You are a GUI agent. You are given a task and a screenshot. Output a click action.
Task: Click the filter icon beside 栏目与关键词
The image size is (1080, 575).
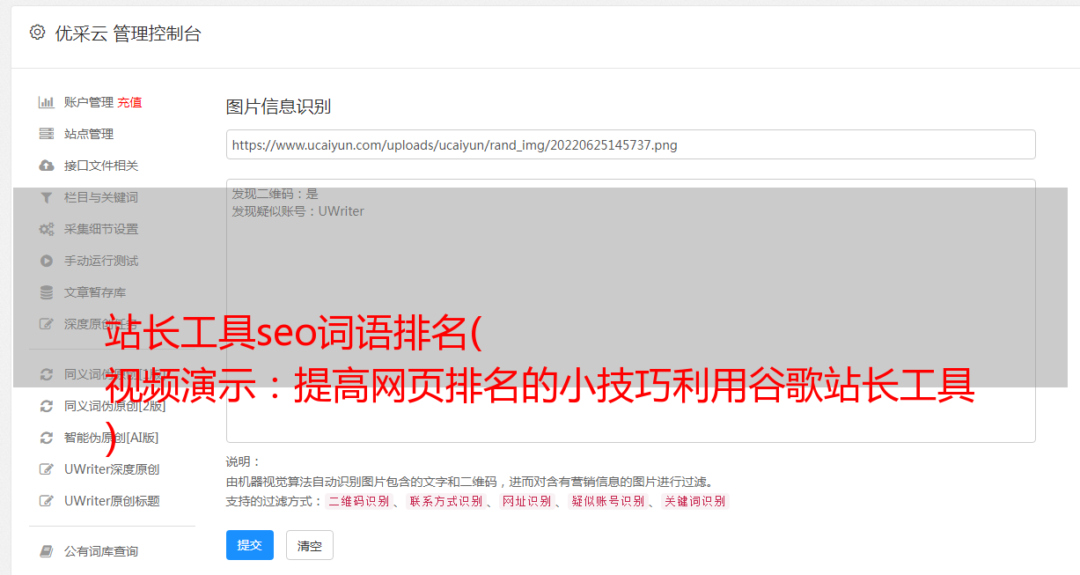(x=47, y=197)
